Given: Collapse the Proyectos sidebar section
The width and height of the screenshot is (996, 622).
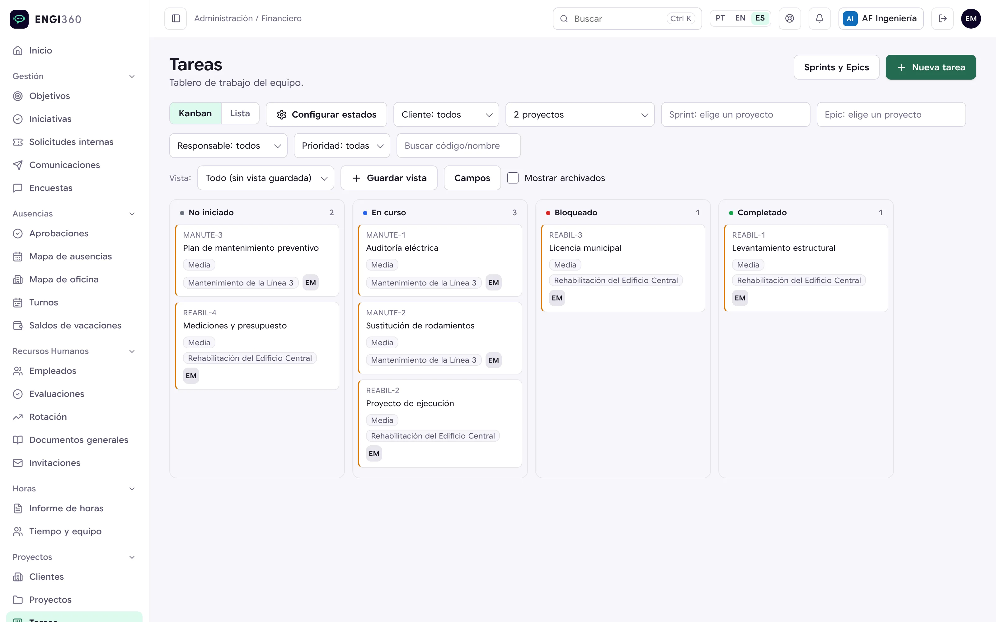Looking at the screenshot, I should click(132, 557).
